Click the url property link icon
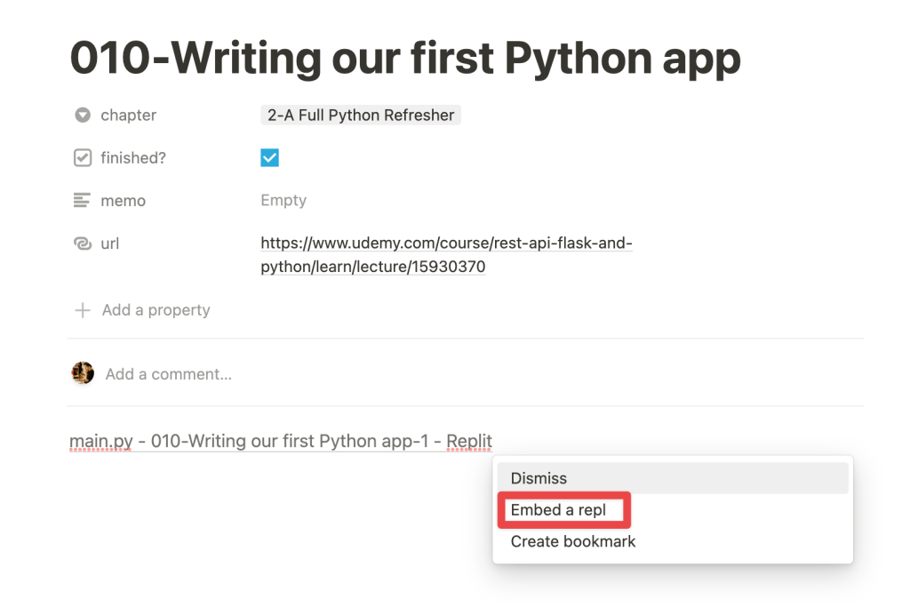Screen dimensions: 910x615 coord(83,244)
